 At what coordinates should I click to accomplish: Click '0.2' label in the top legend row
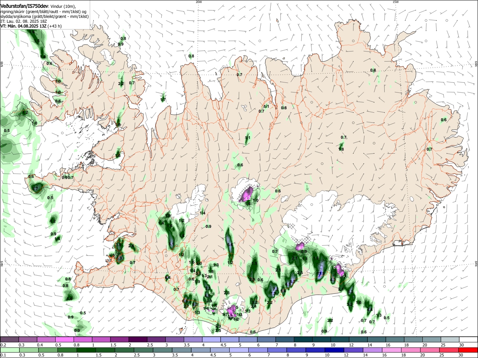[x=3, y=345]
